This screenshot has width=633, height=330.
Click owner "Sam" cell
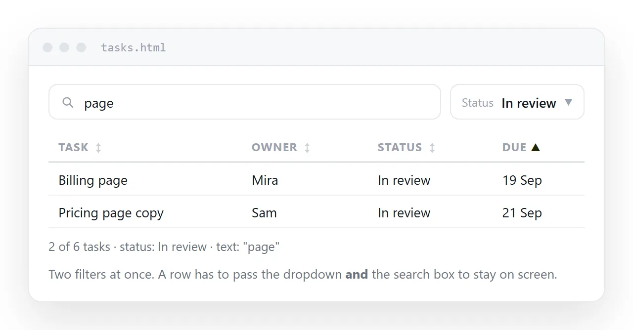pos(265,213)
